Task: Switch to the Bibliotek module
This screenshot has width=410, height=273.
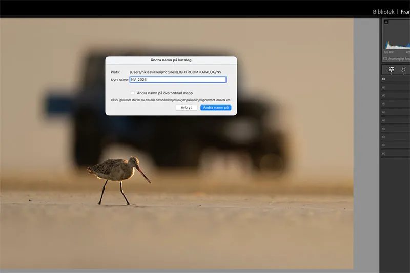Action: pos(383,12)
